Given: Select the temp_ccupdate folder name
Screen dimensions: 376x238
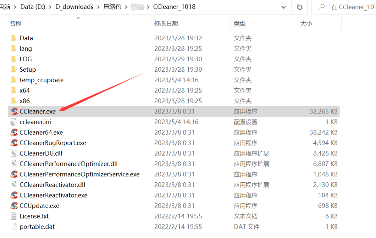Looking at the screenshot, I should 41,80.
